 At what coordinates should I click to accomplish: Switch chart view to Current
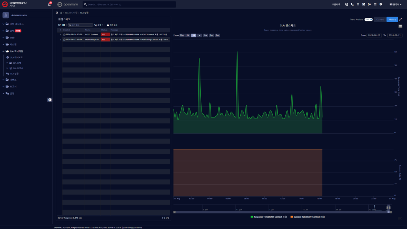tap(380, 19)
